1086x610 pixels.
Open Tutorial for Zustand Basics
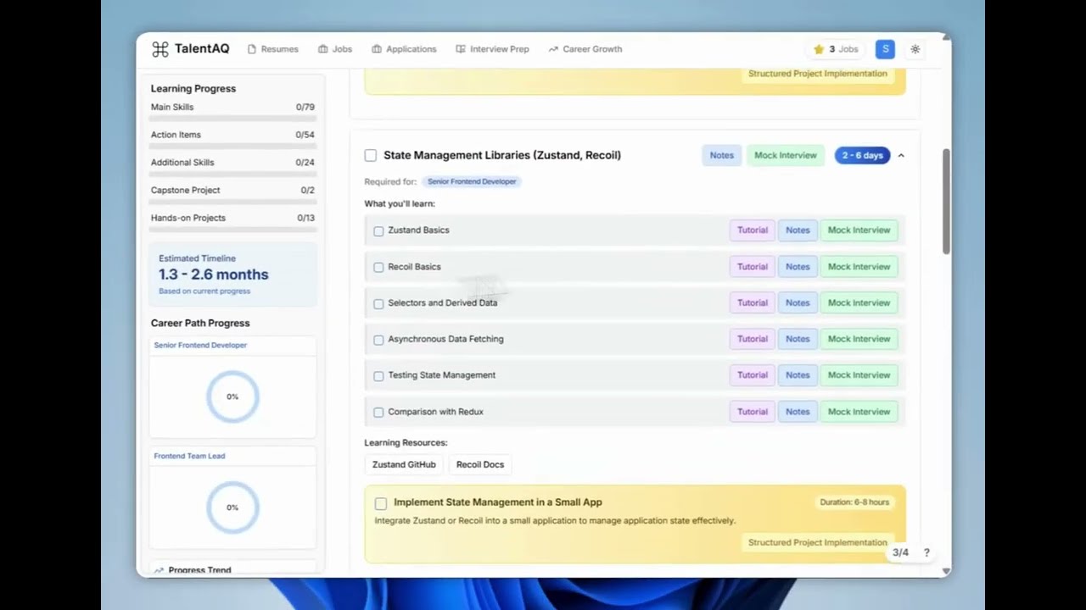coord(752,230)
